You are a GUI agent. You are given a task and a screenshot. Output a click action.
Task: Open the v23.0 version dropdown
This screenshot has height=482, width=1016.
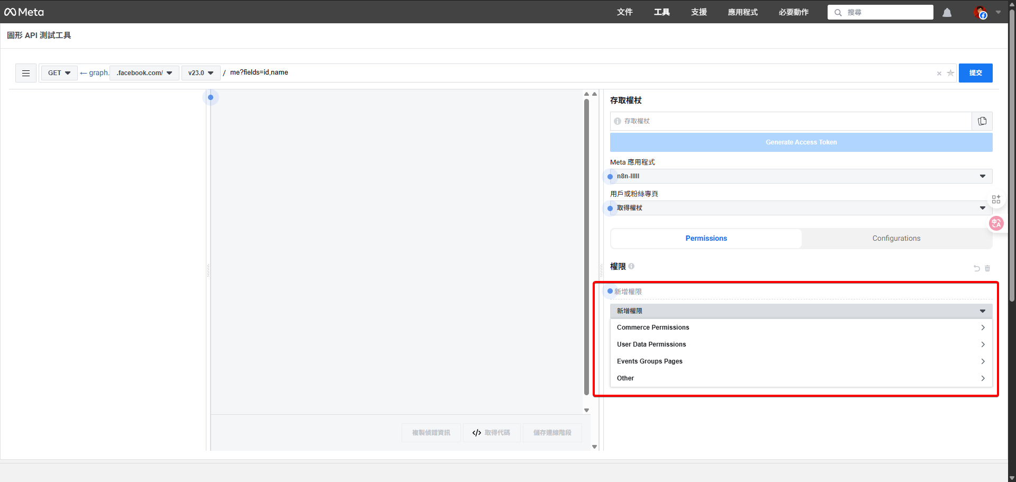pyautogui.click(x=201, y=73)
